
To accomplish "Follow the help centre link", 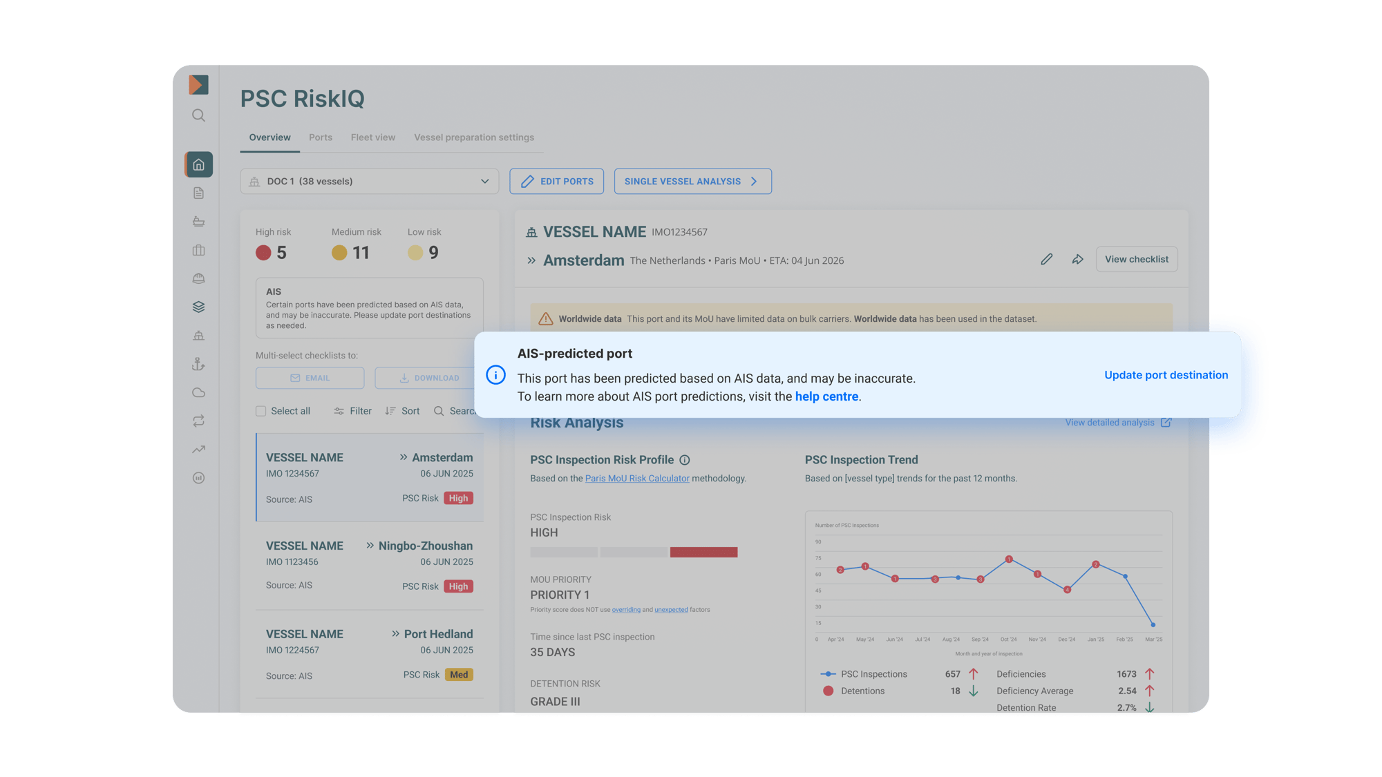I will coord(826,396).
